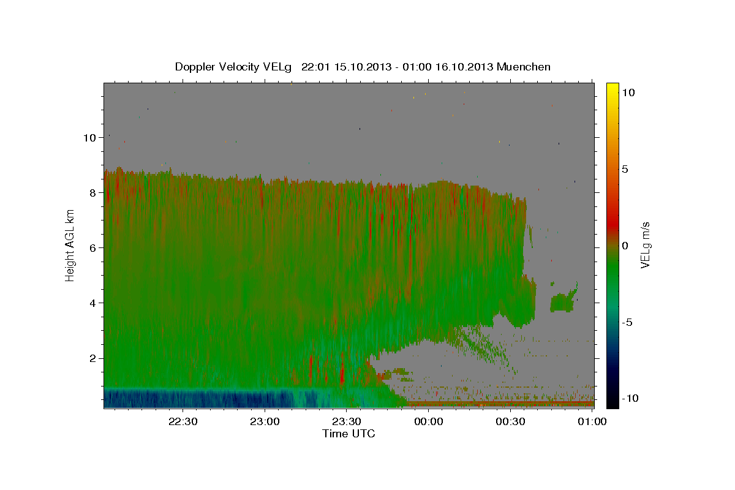Click the colorbar value '10' at top
Screen dimensions: 735x490
click(x=628, y=92)
